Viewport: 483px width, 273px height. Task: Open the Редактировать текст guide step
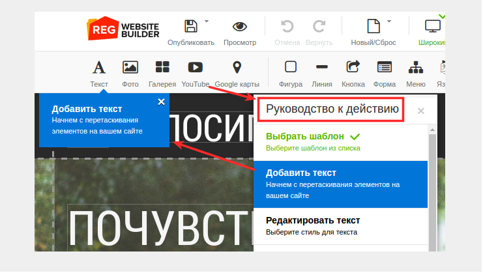click(340, 226)
